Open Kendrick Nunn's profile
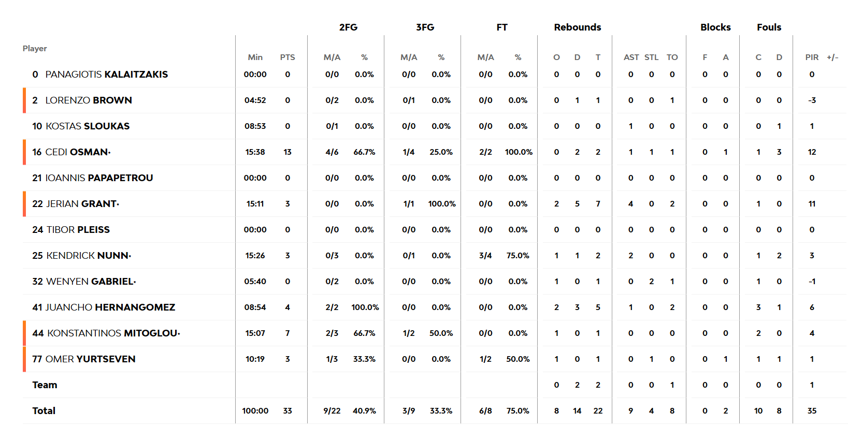Viewport: 848px width, 441px height. (88, 256)
